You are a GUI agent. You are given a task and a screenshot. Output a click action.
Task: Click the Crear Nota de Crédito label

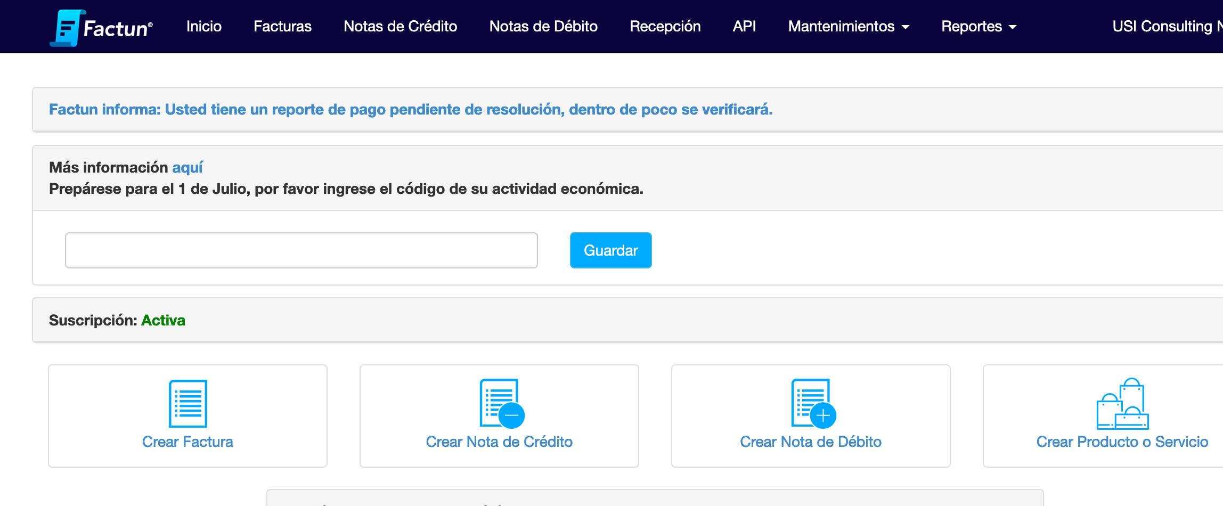point(499,442)
